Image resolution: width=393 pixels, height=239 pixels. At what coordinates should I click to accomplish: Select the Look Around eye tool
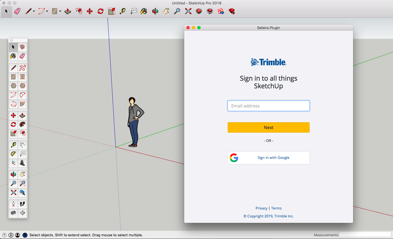point(13,213)
